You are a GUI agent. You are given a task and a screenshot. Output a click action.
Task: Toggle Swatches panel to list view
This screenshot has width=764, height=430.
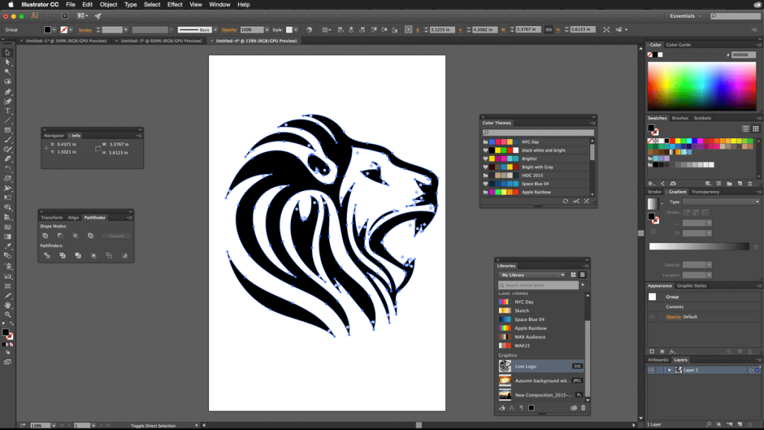pos(745,128)
